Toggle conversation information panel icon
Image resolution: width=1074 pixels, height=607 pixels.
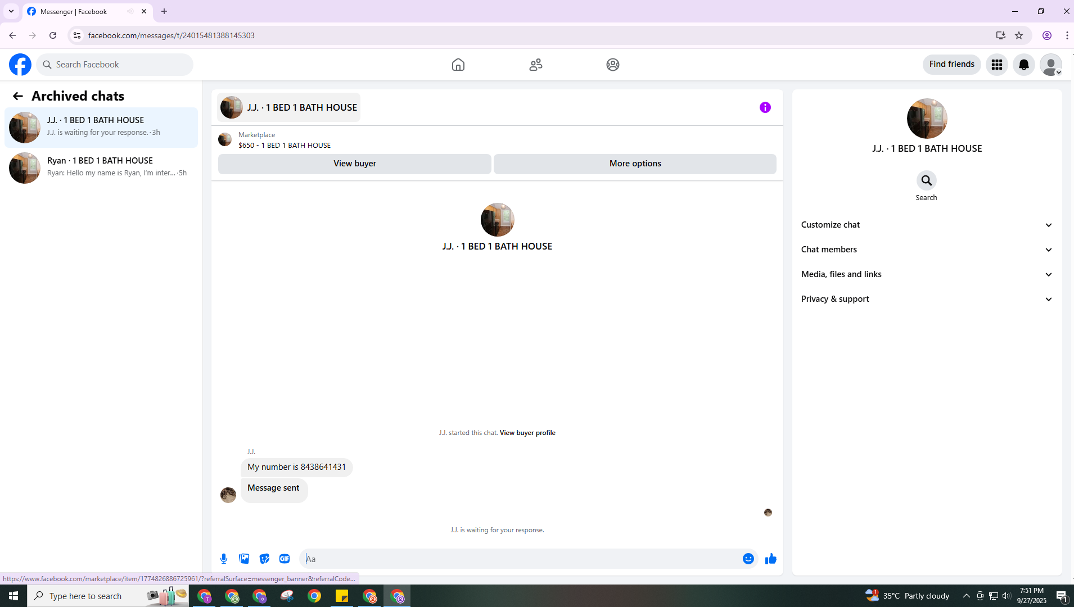tap(765, 107)
